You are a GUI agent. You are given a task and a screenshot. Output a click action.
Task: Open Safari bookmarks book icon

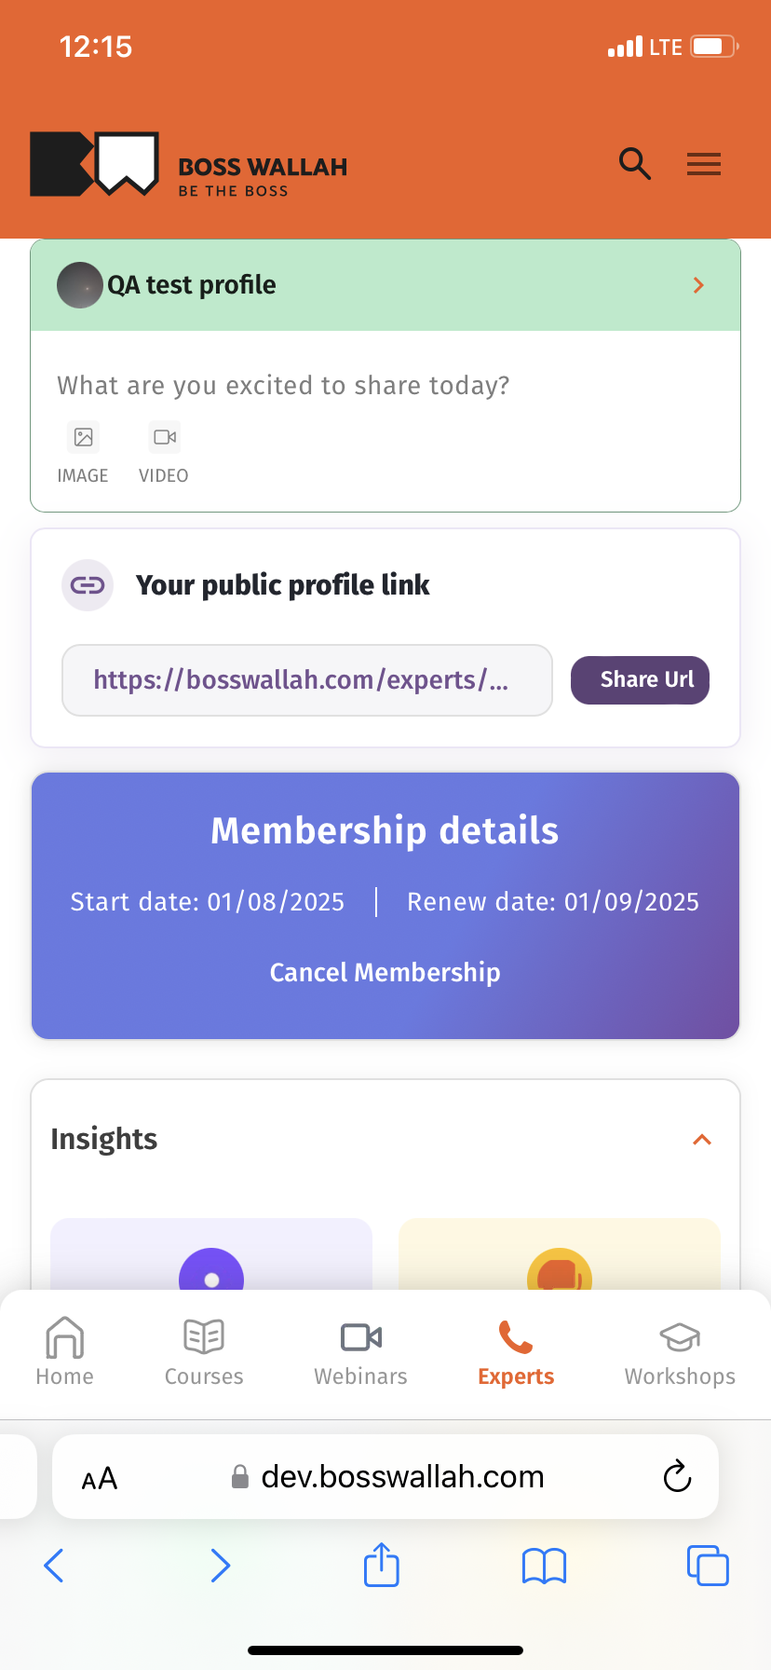545,1566
